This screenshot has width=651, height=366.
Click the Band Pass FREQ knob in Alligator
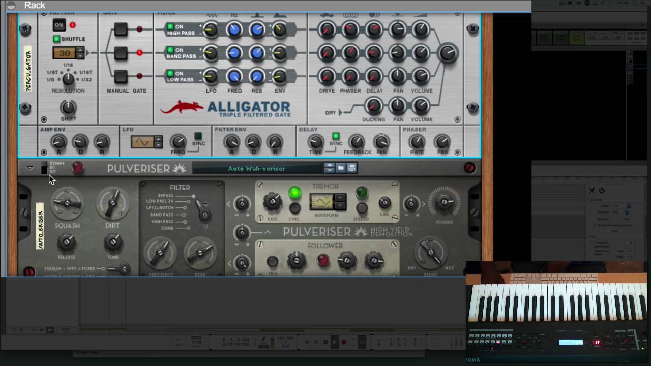(x=234, y=53)
